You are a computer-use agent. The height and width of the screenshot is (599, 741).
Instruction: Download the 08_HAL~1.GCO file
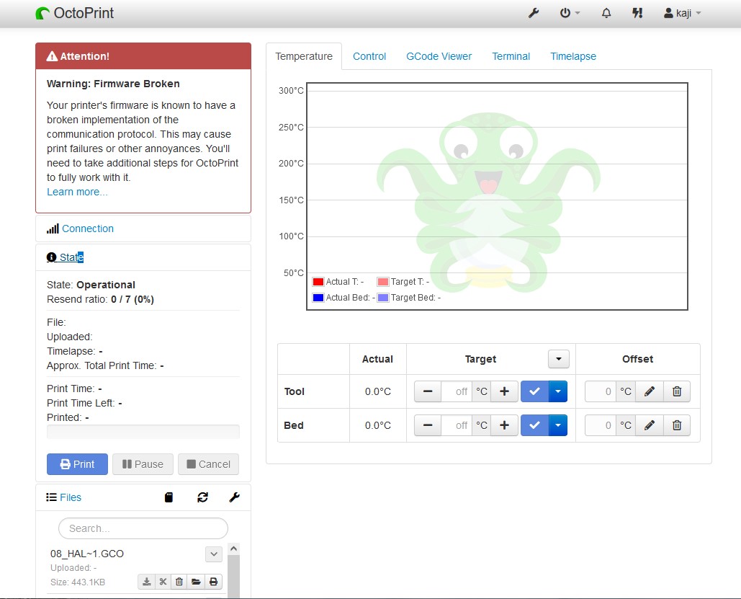(x=147, y=582)
